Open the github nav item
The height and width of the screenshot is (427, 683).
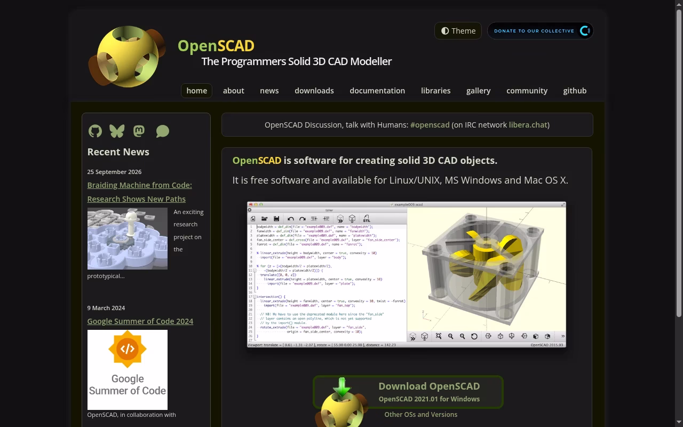pos(575,91)
